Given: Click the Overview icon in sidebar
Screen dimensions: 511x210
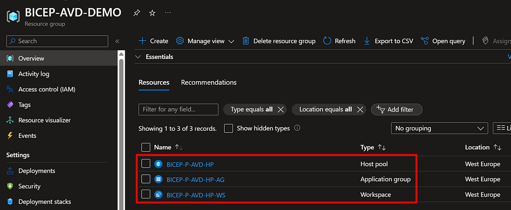Looking at the screenshot, I should point(10,59).
